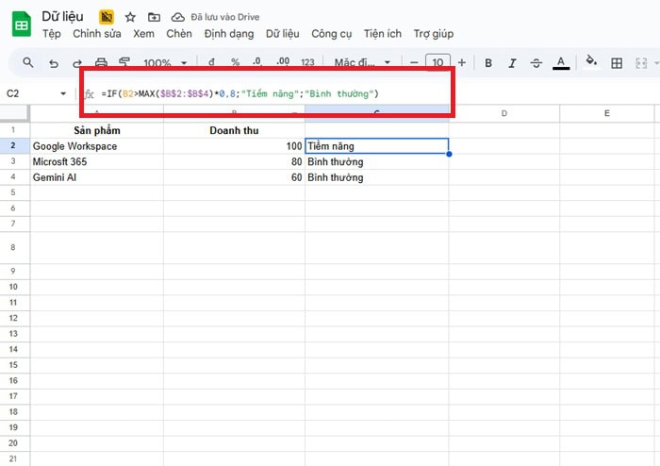This screenshot has height=466, width=660.
Task: Toggle bold formatting
Action: coord(488,63)
